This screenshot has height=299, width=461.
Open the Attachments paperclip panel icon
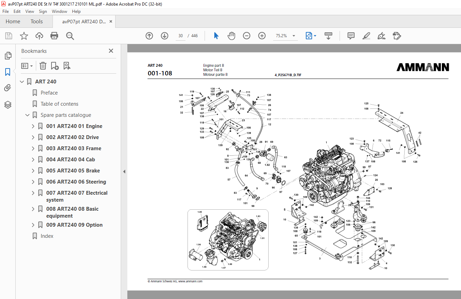pos(8,88)
